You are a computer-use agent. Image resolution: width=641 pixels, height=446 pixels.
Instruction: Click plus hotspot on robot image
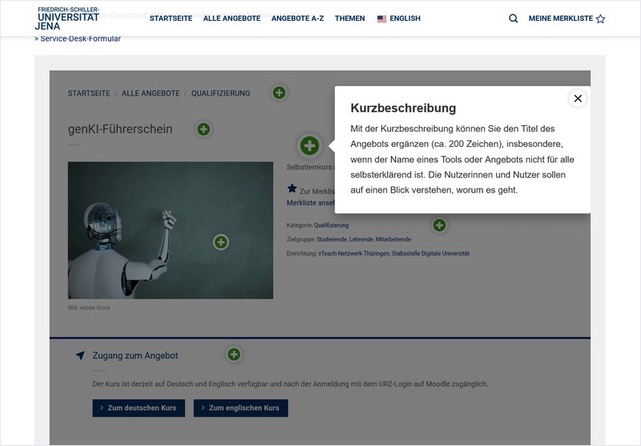221,241
